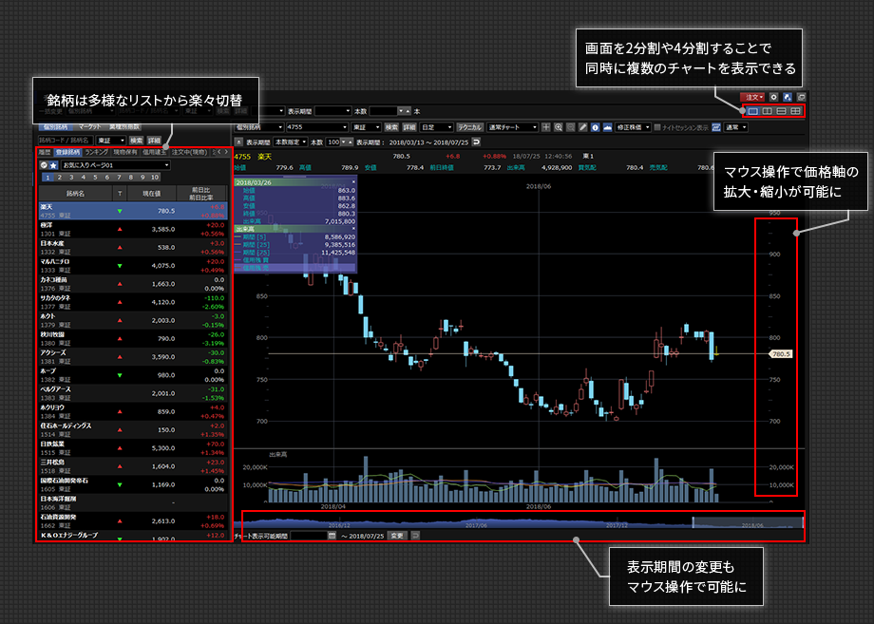
Task: Click the 780.5 current price marker
Action: [780, 353]
